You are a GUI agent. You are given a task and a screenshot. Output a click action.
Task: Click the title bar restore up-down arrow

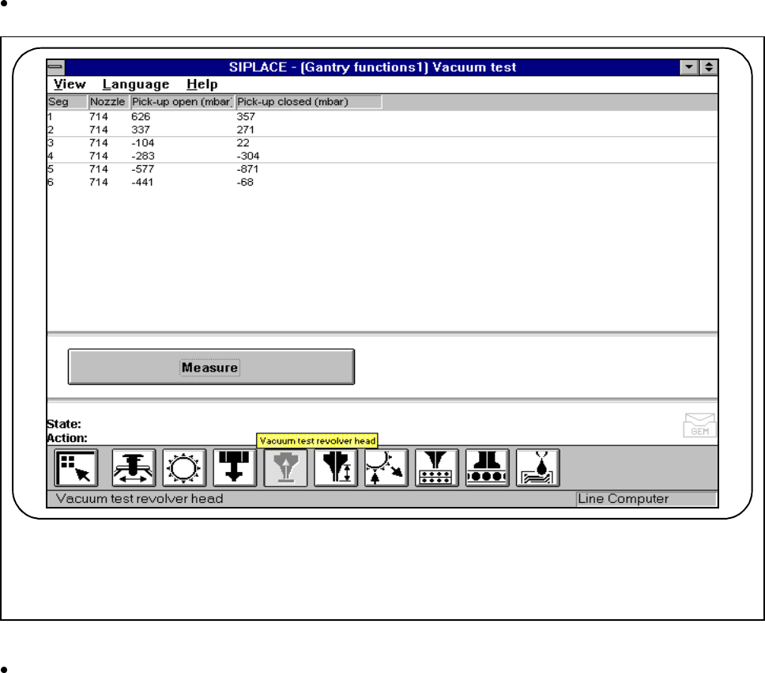click(709, 67)
